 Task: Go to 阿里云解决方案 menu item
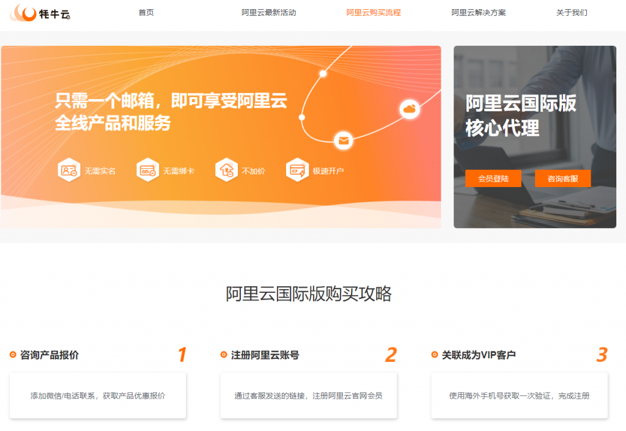tap(479, 13)
